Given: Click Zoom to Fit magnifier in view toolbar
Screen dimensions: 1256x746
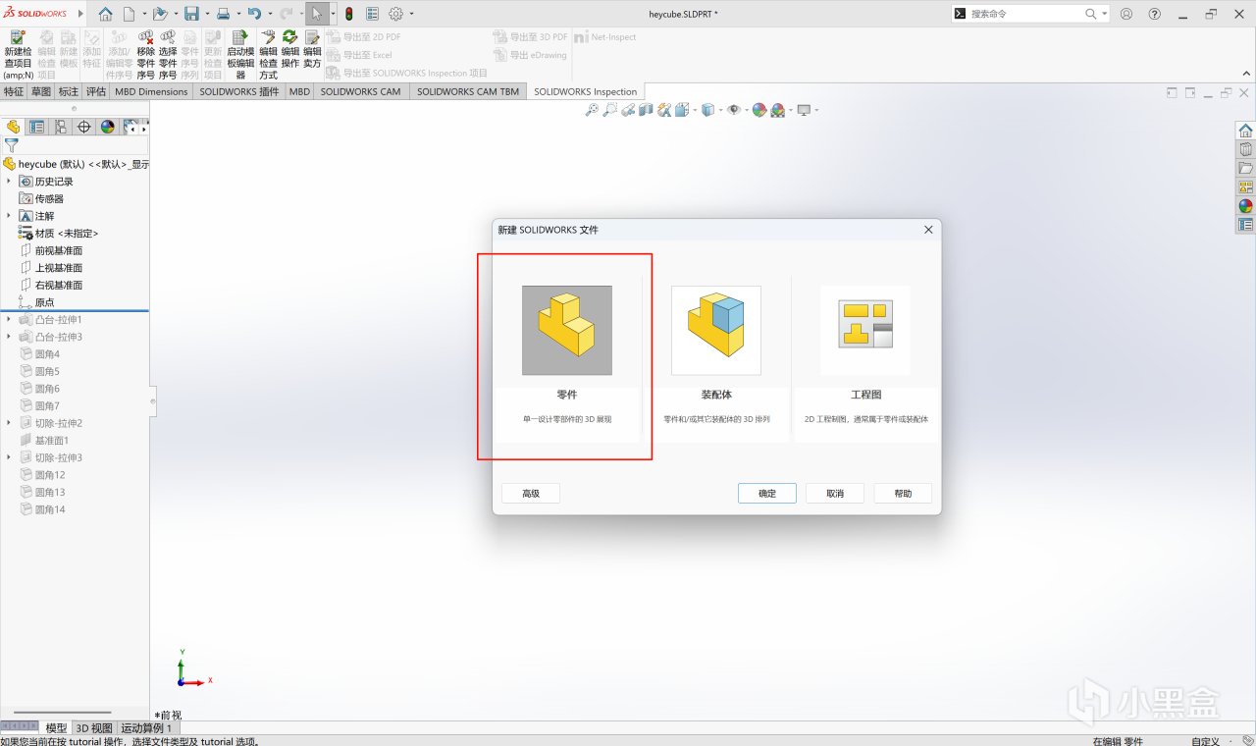Looking at the screenshot, I should click(592, 110).
